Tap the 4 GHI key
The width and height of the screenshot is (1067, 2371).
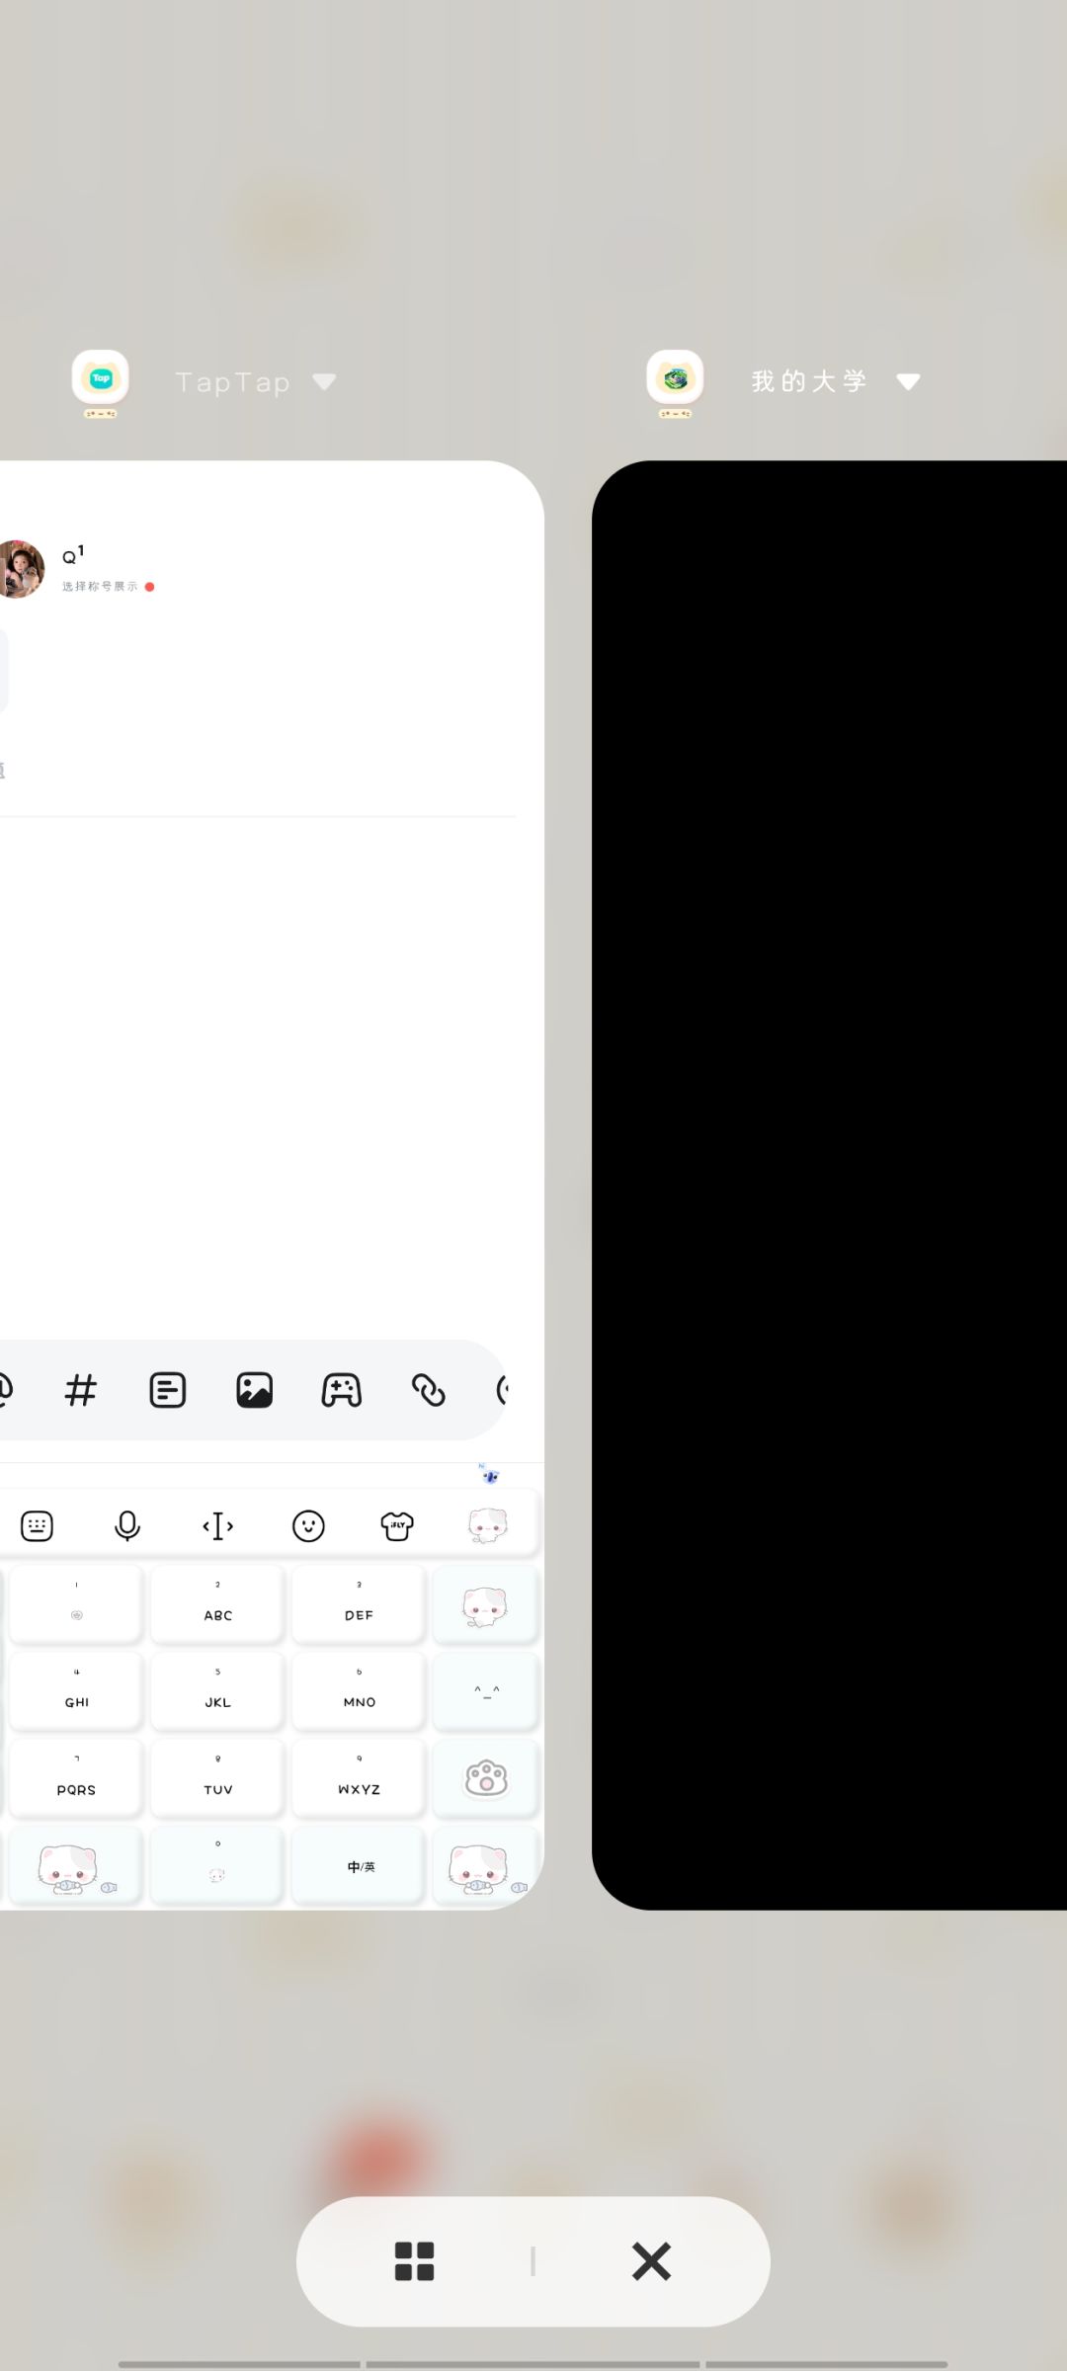(x=76, y=1691)
